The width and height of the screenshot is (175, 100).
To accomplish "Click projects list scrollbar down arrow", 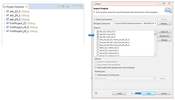I will 155,55.
